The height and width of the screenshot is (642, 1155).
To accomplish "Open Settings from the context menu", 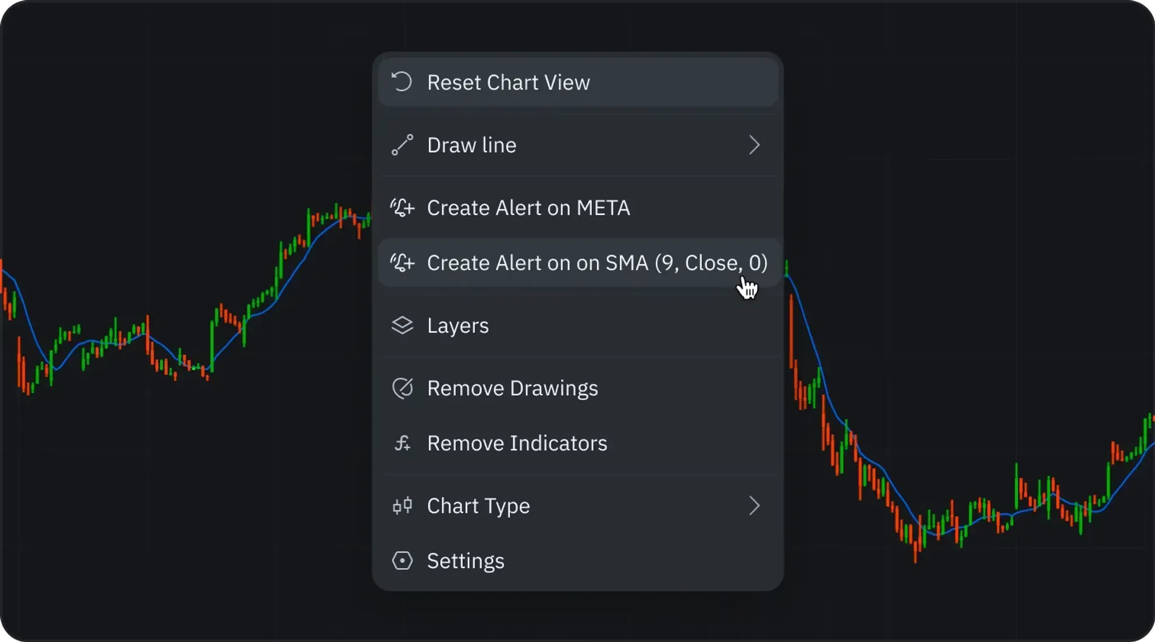I will 465,561.
